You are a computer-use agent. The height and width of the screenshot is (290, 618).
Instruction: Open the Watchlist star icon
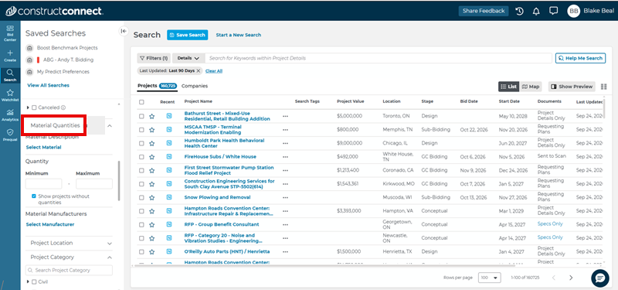(10, 95)
